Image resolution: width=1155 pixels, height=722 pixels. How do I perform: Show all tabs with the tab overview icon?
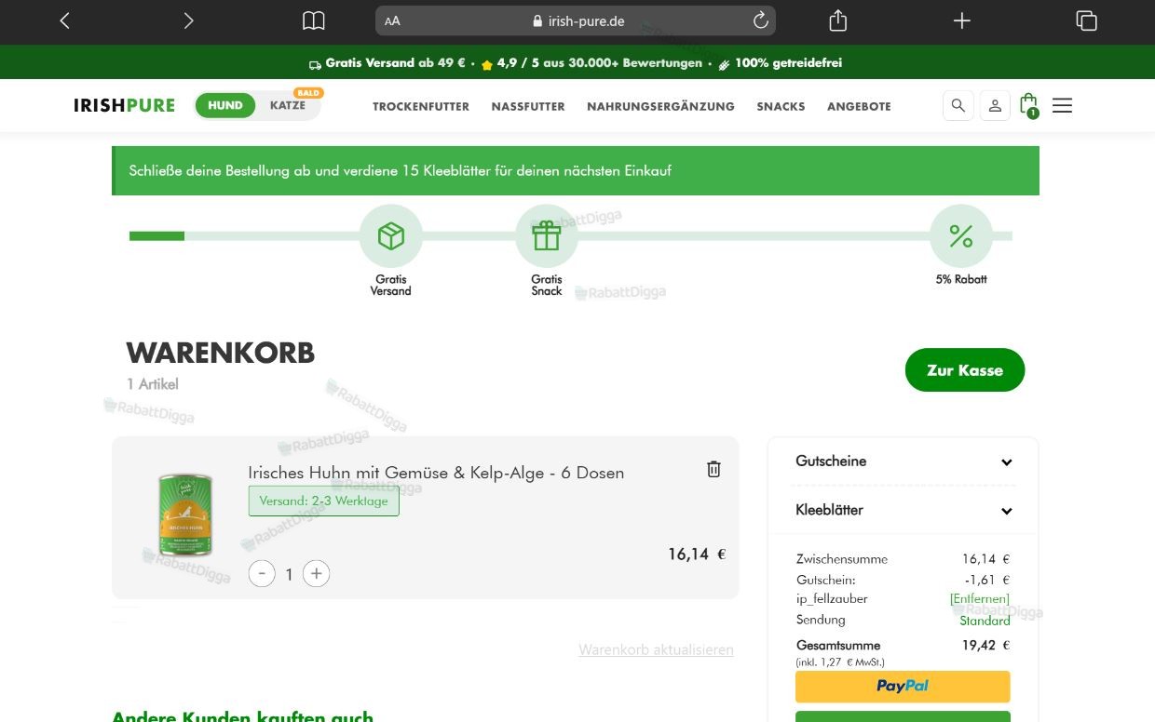(x=1086, y=20)
